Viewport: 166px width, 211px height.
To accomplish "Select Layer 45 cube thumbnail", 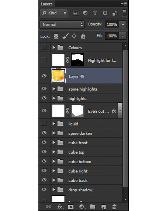I will tap(58, 76).
